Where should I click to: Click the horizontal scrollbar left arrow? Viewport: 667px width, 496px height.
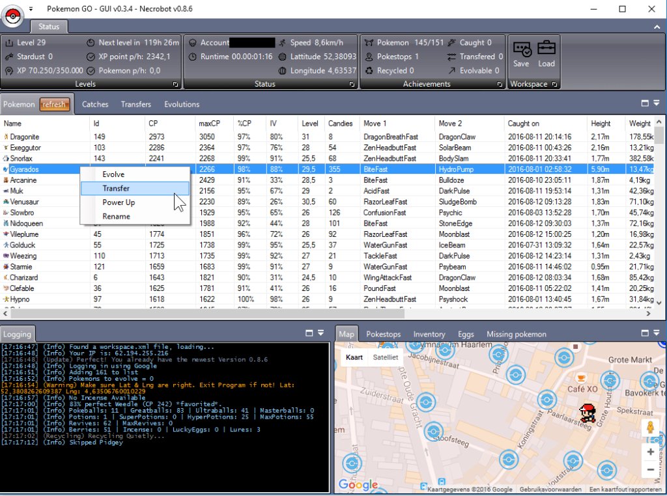pos(5,314)
